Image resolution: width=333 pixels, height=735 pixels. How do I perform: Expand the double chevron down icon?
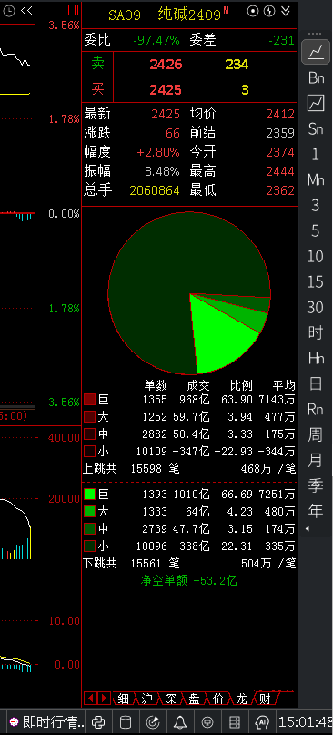pyautogui.click(x=285, y=11)
